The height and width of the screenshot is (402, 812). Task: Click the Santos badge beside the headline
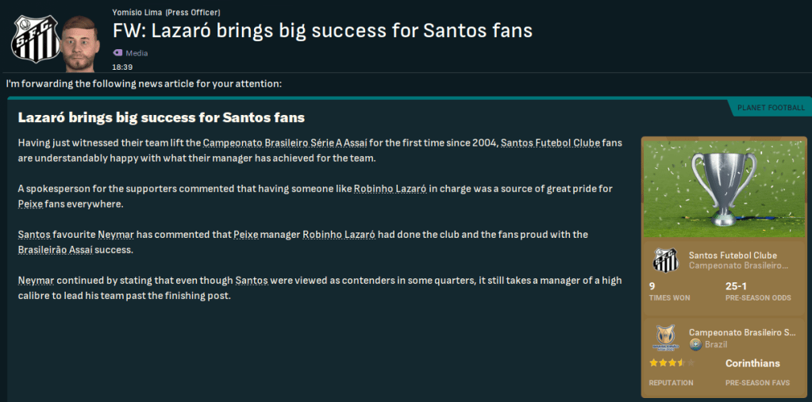coord(33,38)
